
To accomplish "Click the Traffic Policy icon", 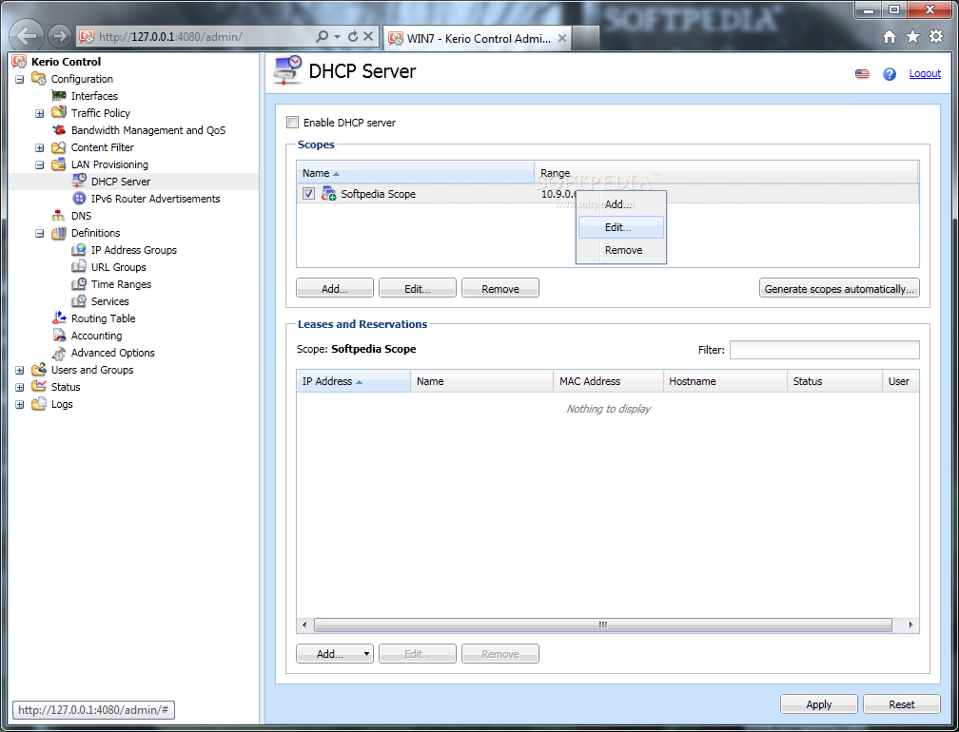I will [x=59, y=113].
